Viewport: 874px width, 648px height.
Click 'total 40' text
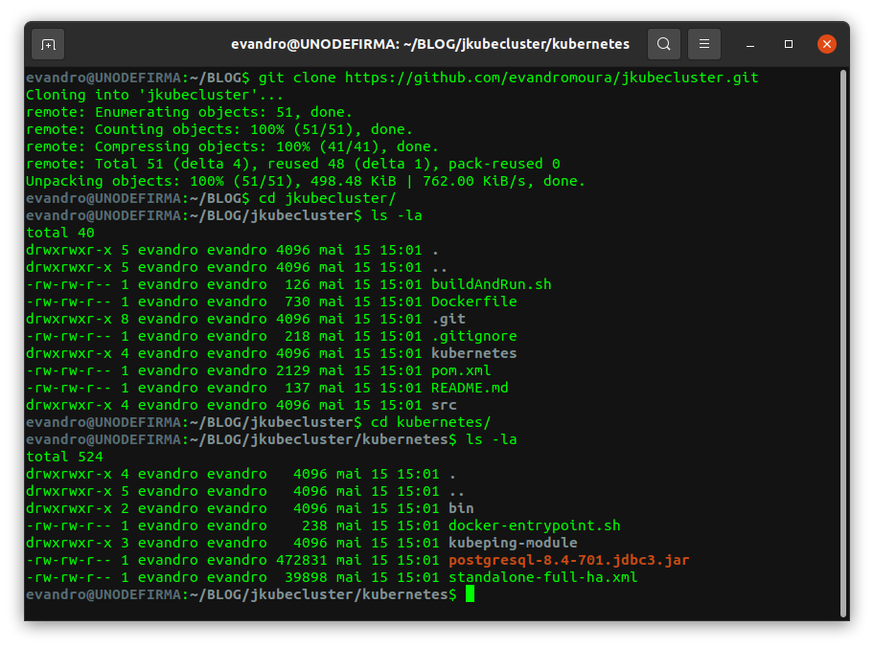pos(60,233)
